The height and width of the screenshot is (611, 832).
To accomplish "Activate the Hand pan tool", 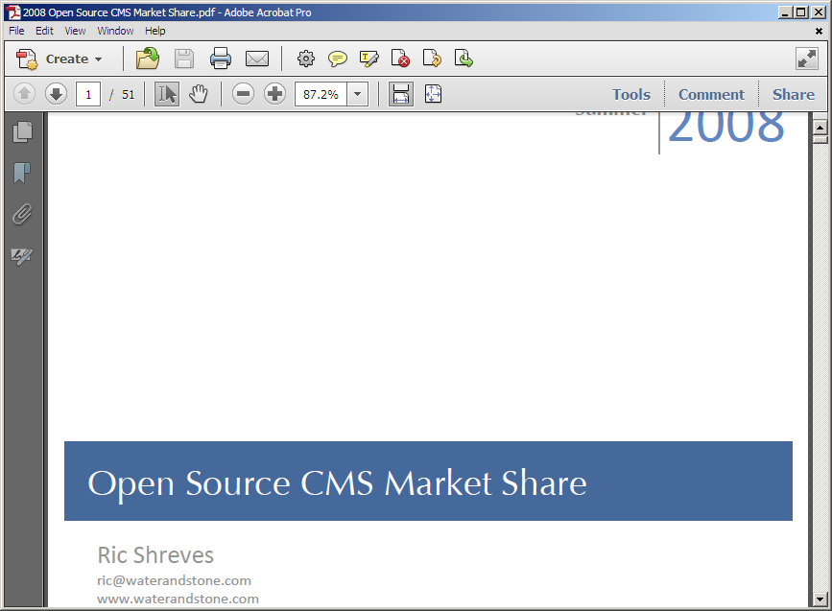I will pyautogui.click(x=199, y=94).
